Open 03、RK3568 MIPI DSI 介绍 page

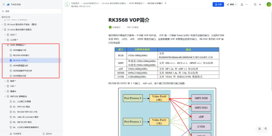[x=25, y=112]
